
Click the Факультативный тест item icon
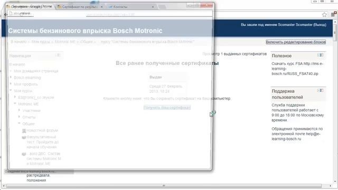point(24,137)
